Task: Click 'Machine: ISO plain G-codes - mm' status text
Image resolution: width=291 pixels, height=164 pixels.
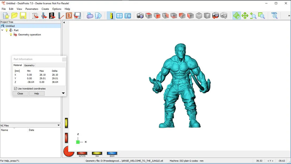Action: pos(186,161)
